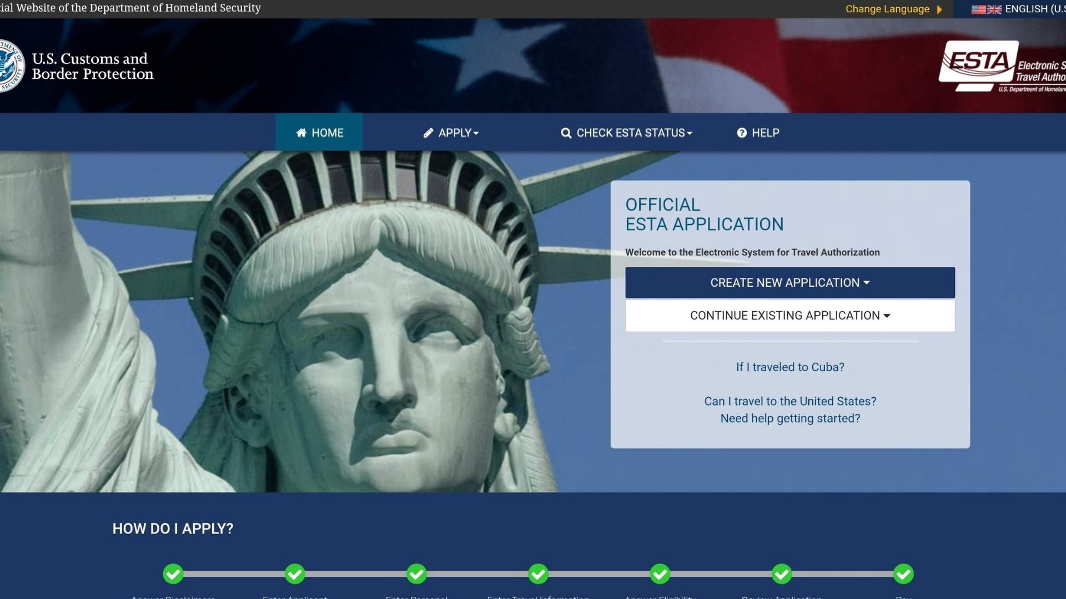Click the ESTA logo in the header

1002,66
